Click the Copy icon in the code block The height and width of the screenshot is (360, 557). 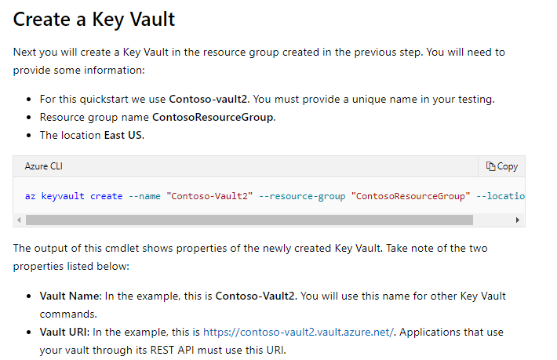pyautogui.click(x=491, y=166)
